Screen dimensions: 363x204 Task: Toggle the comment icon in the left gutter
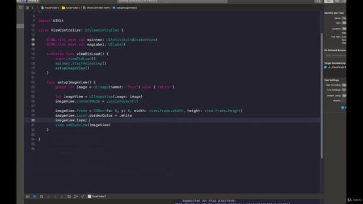click(x=20, y=7)
